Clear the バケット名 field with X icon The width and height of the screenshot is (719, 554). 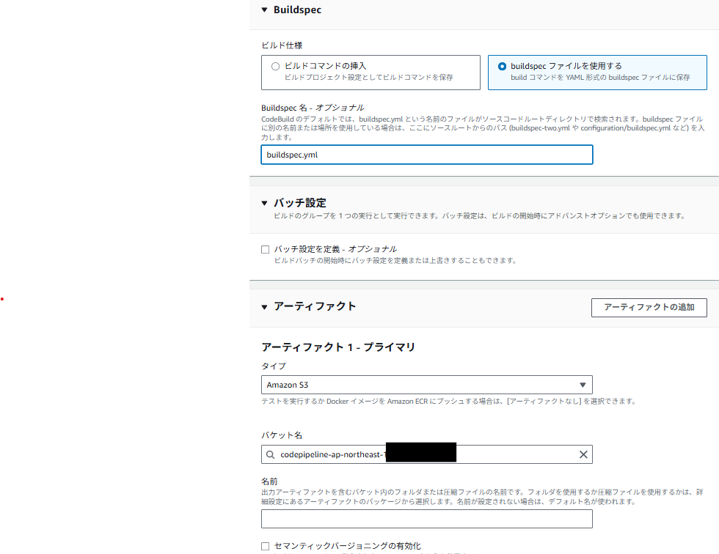[583, 454]
